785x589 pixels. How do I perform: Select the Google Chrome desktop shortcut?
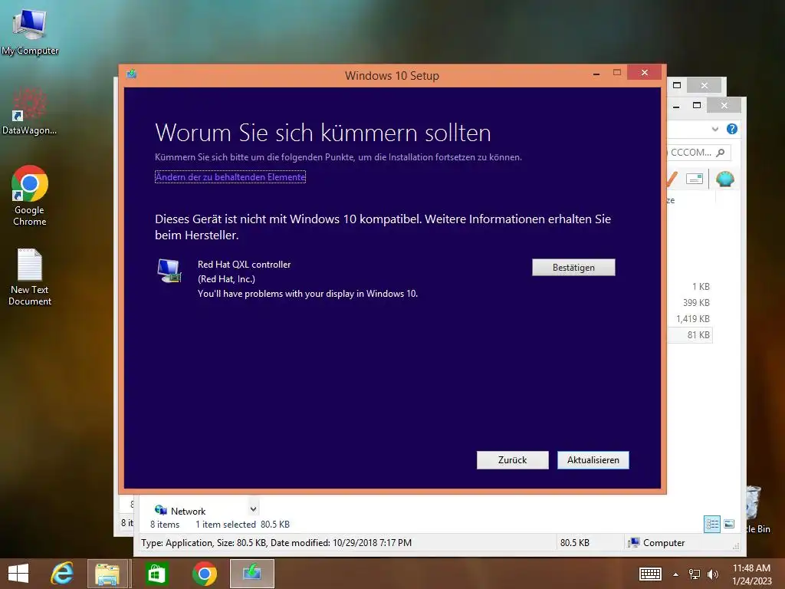click(30, 196)
